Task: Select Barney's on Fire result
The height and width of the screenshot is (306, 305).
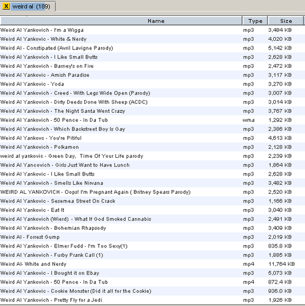Action: click(x=152, y=66)
